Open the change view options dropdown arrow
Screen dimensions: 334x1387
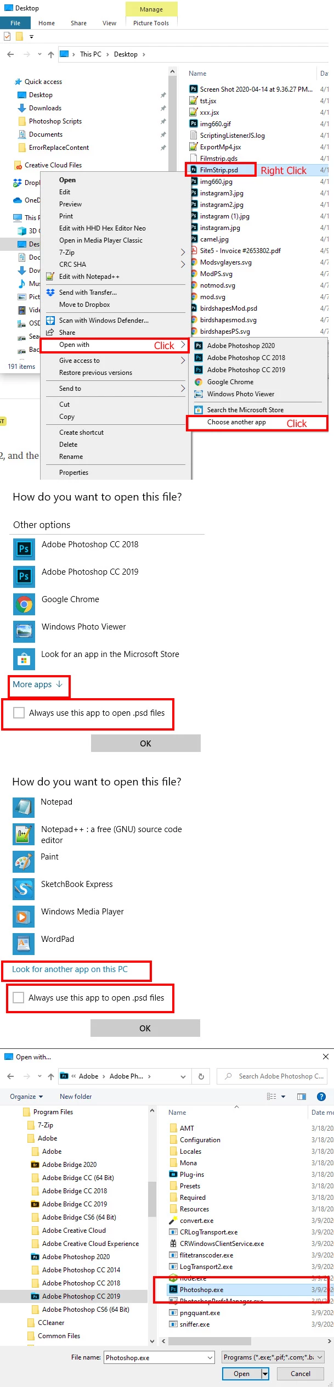pos(283,1097)
